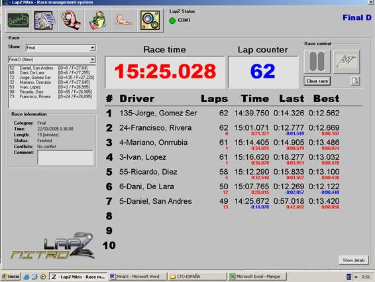The width and height of the screenshot is (375, 282).
Task: Click results row 24-Francisco, Rivera
Action: click(223, 129)
